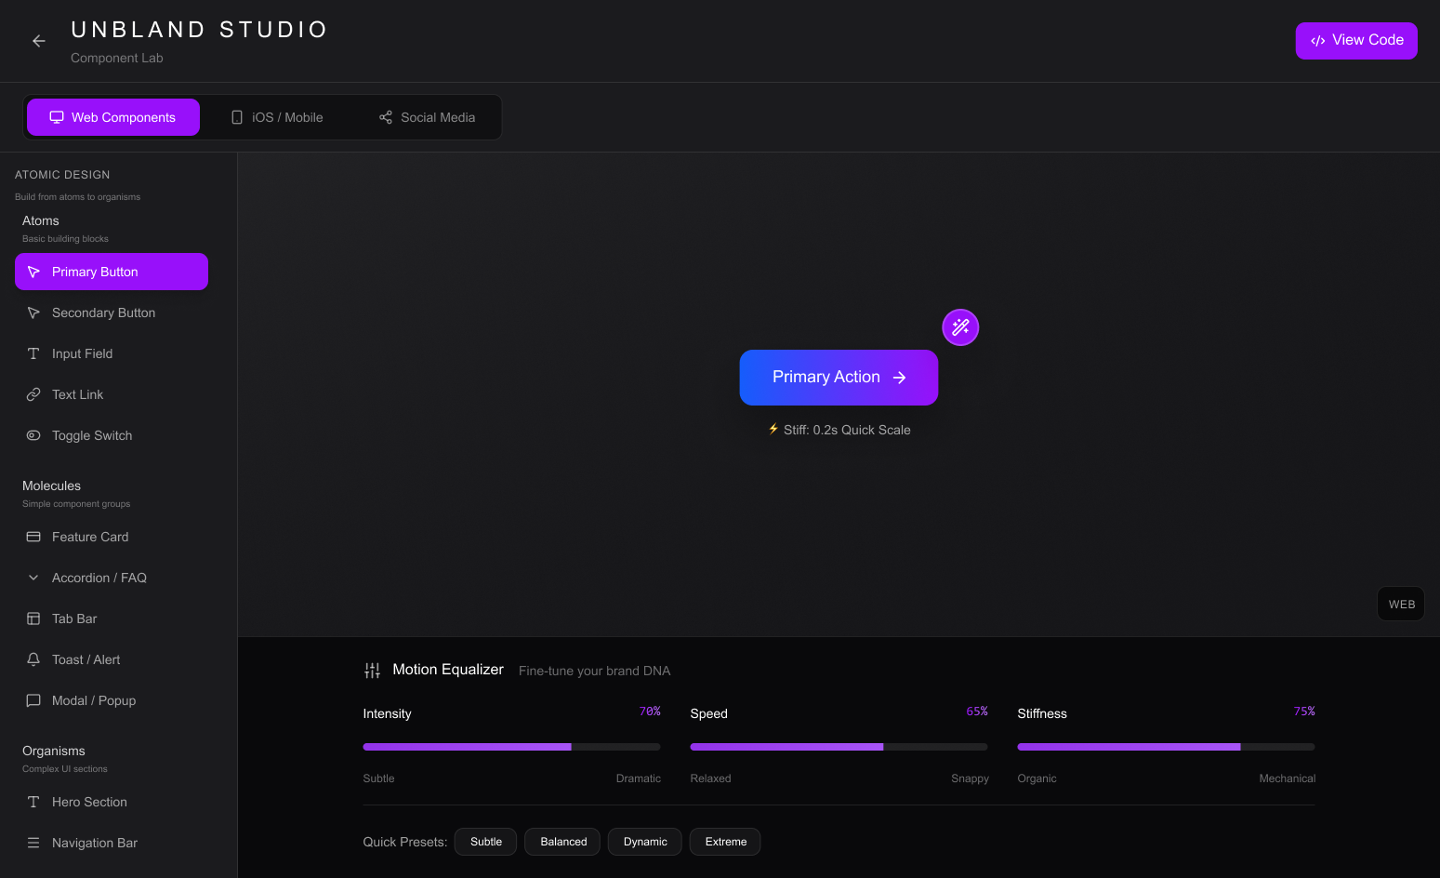Click the speech bubble icon next to Modal / Popup

coord(33,700)
